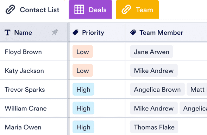The image size is (207, 135).
Task: Select the William Crane name cell
Action: [34, 108]
